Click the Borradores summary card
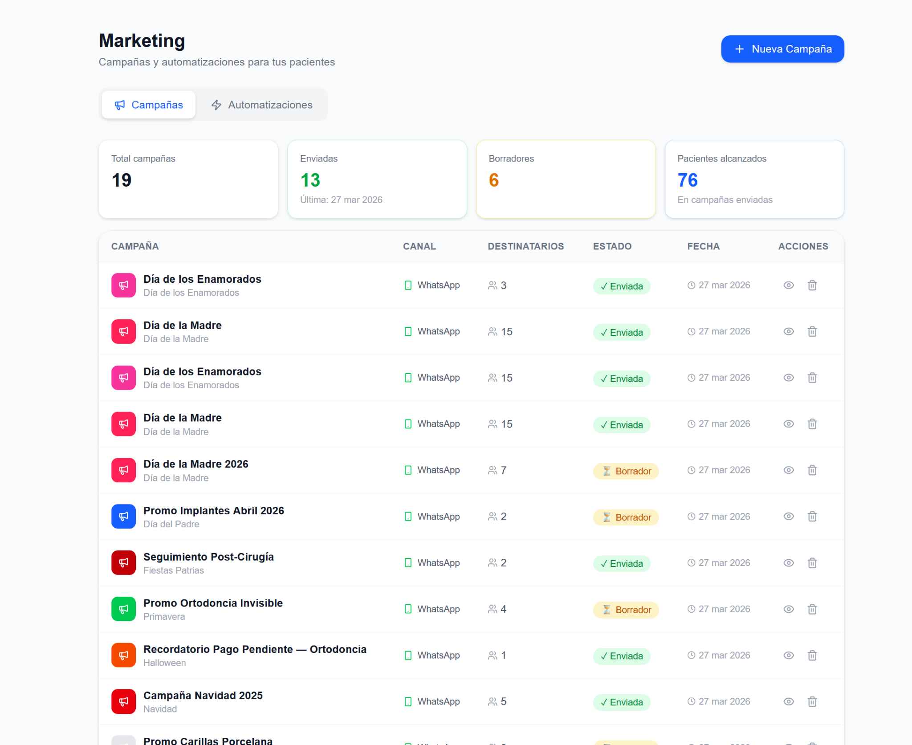 (x=566, y=179)
